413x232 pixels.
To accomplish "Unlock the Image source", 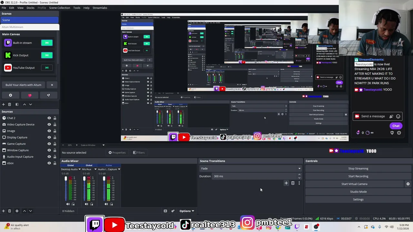I will [x=55, y=131].
